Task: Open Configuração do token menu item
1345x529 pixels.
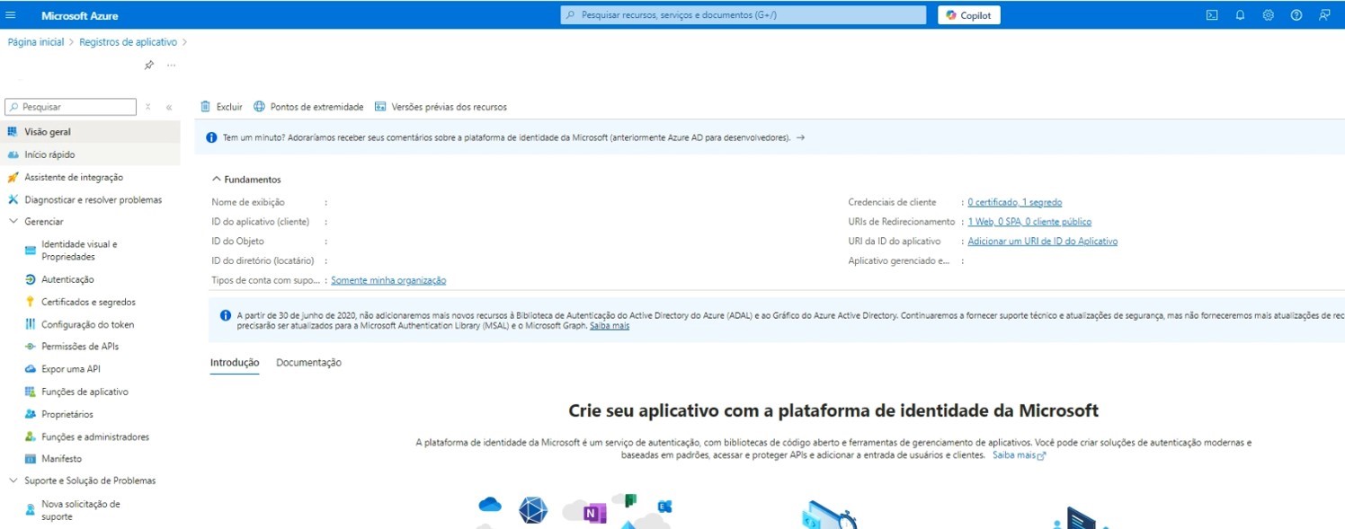Action: point(90,324)
